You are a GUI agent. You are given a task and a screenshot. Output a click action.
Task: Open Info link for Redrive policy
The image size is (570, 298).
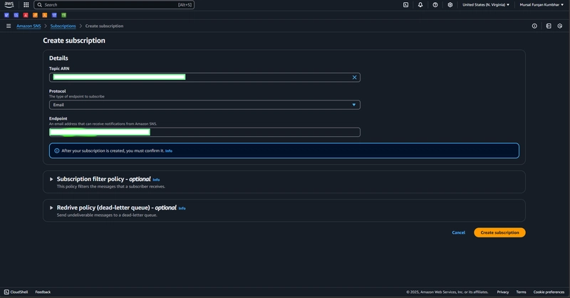(x=182, y=208)
